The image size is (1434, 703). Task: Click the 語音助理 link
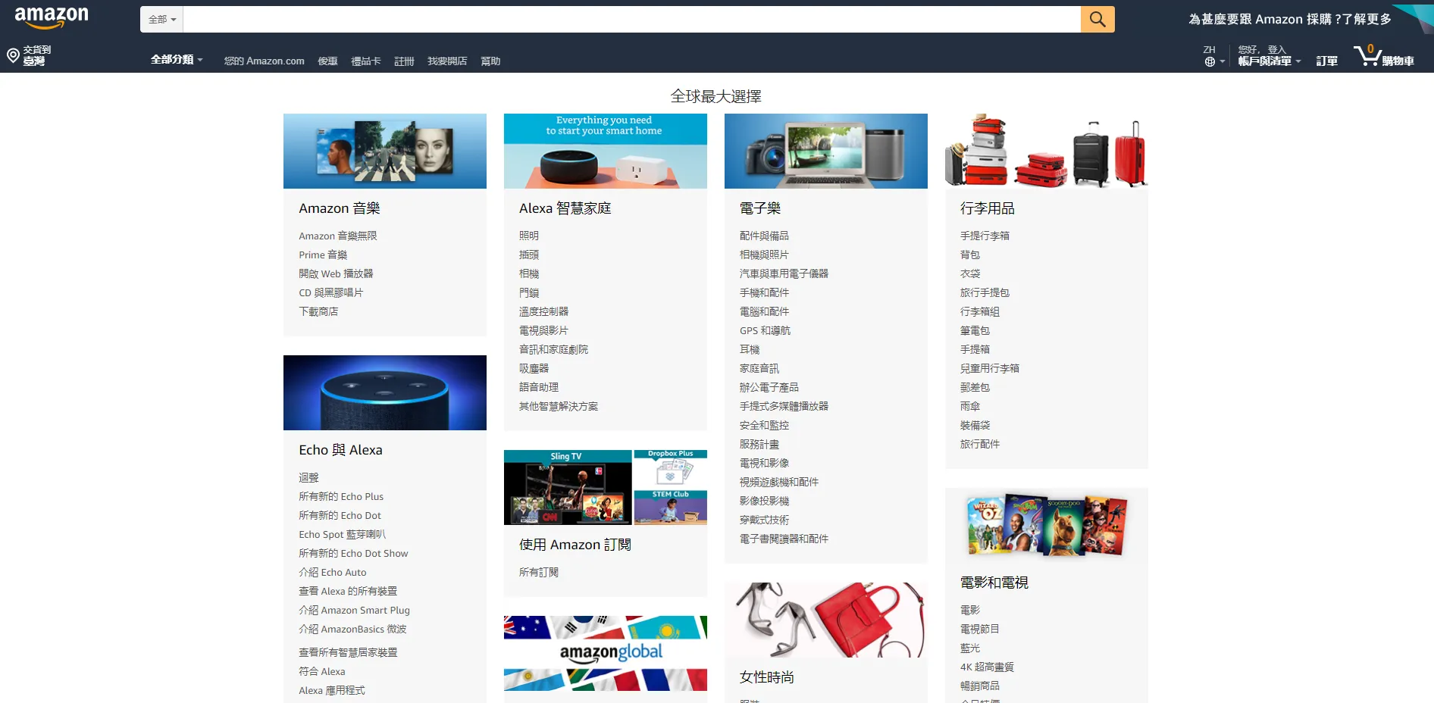tap(539, 388)
